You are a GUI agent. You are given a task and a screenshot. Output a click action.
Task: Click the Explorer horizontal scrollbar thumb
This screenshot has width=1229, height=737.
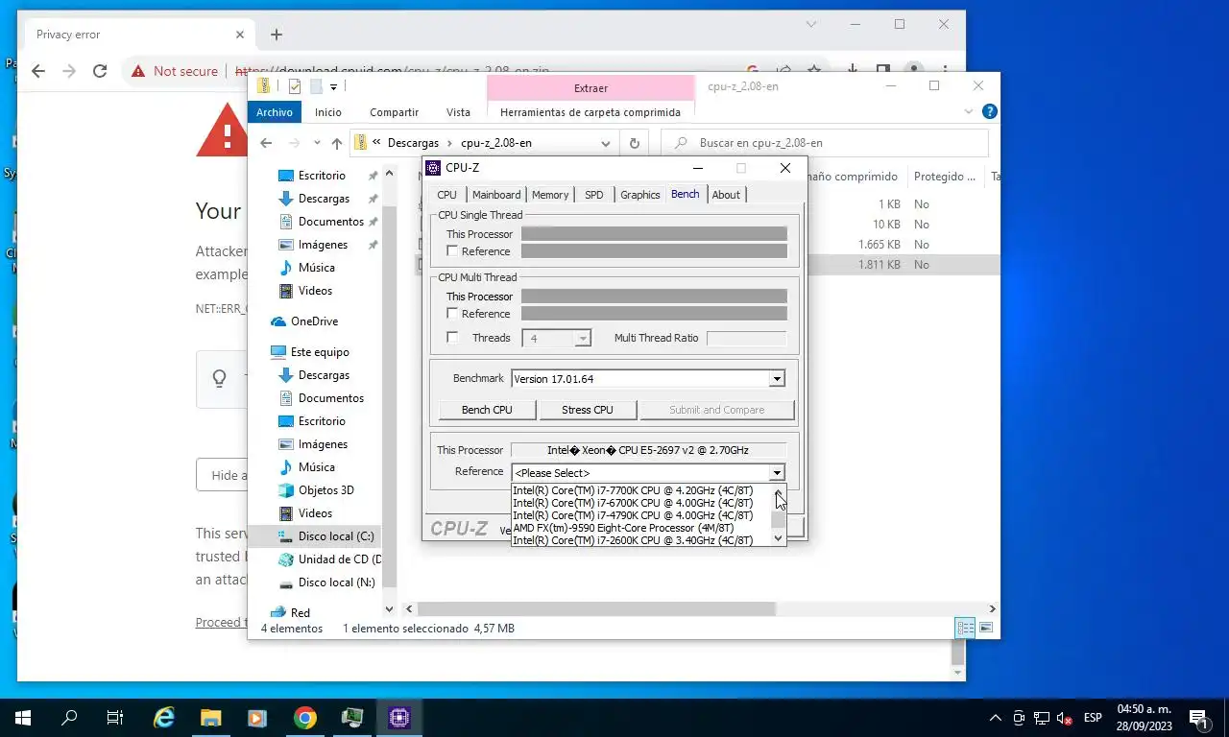[x=596, y=609]
